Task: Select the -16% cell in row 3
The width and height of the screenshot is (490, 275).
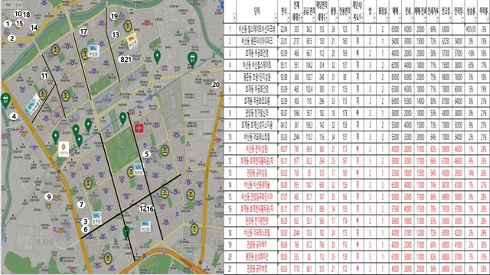Action: pyautogui.click(x=471, y=53)
